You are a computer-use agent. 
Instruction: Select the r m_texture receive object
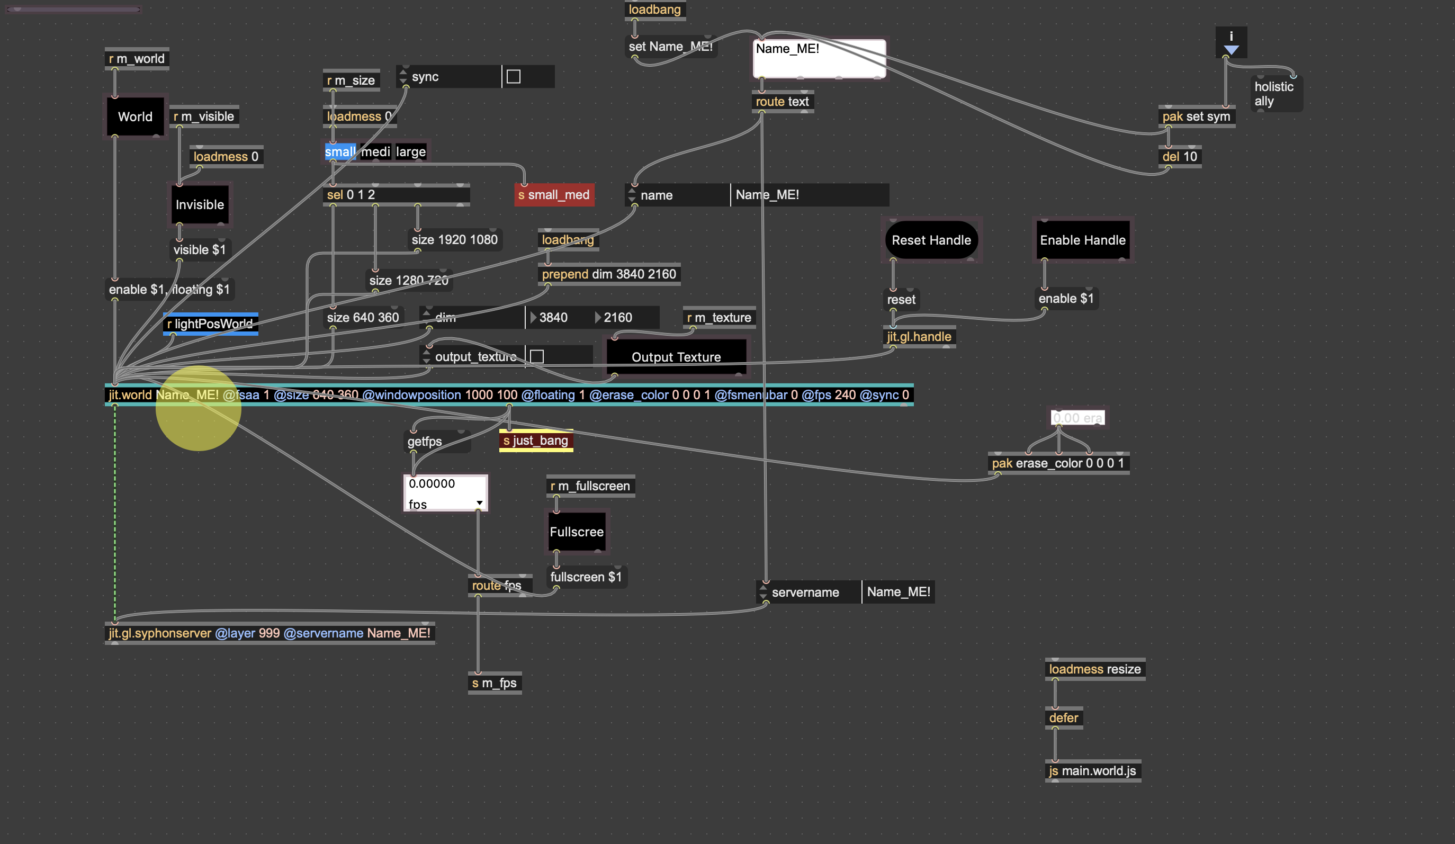[719, 318]
